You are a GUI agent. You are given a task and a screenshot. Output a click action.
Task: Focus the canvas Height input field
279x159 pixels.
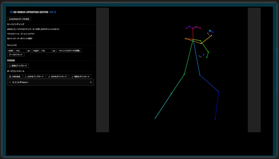tap(46, 51)
